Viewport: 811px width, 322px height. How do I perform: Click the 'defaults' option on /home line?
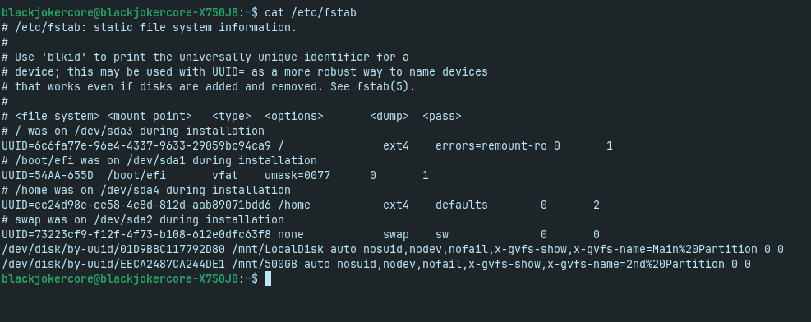click(x=461, y=205)
